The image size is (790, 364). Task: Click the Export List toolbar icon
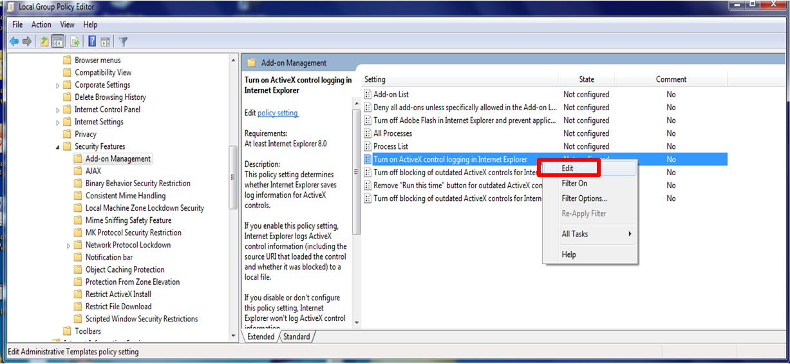(x=75, y=41)
